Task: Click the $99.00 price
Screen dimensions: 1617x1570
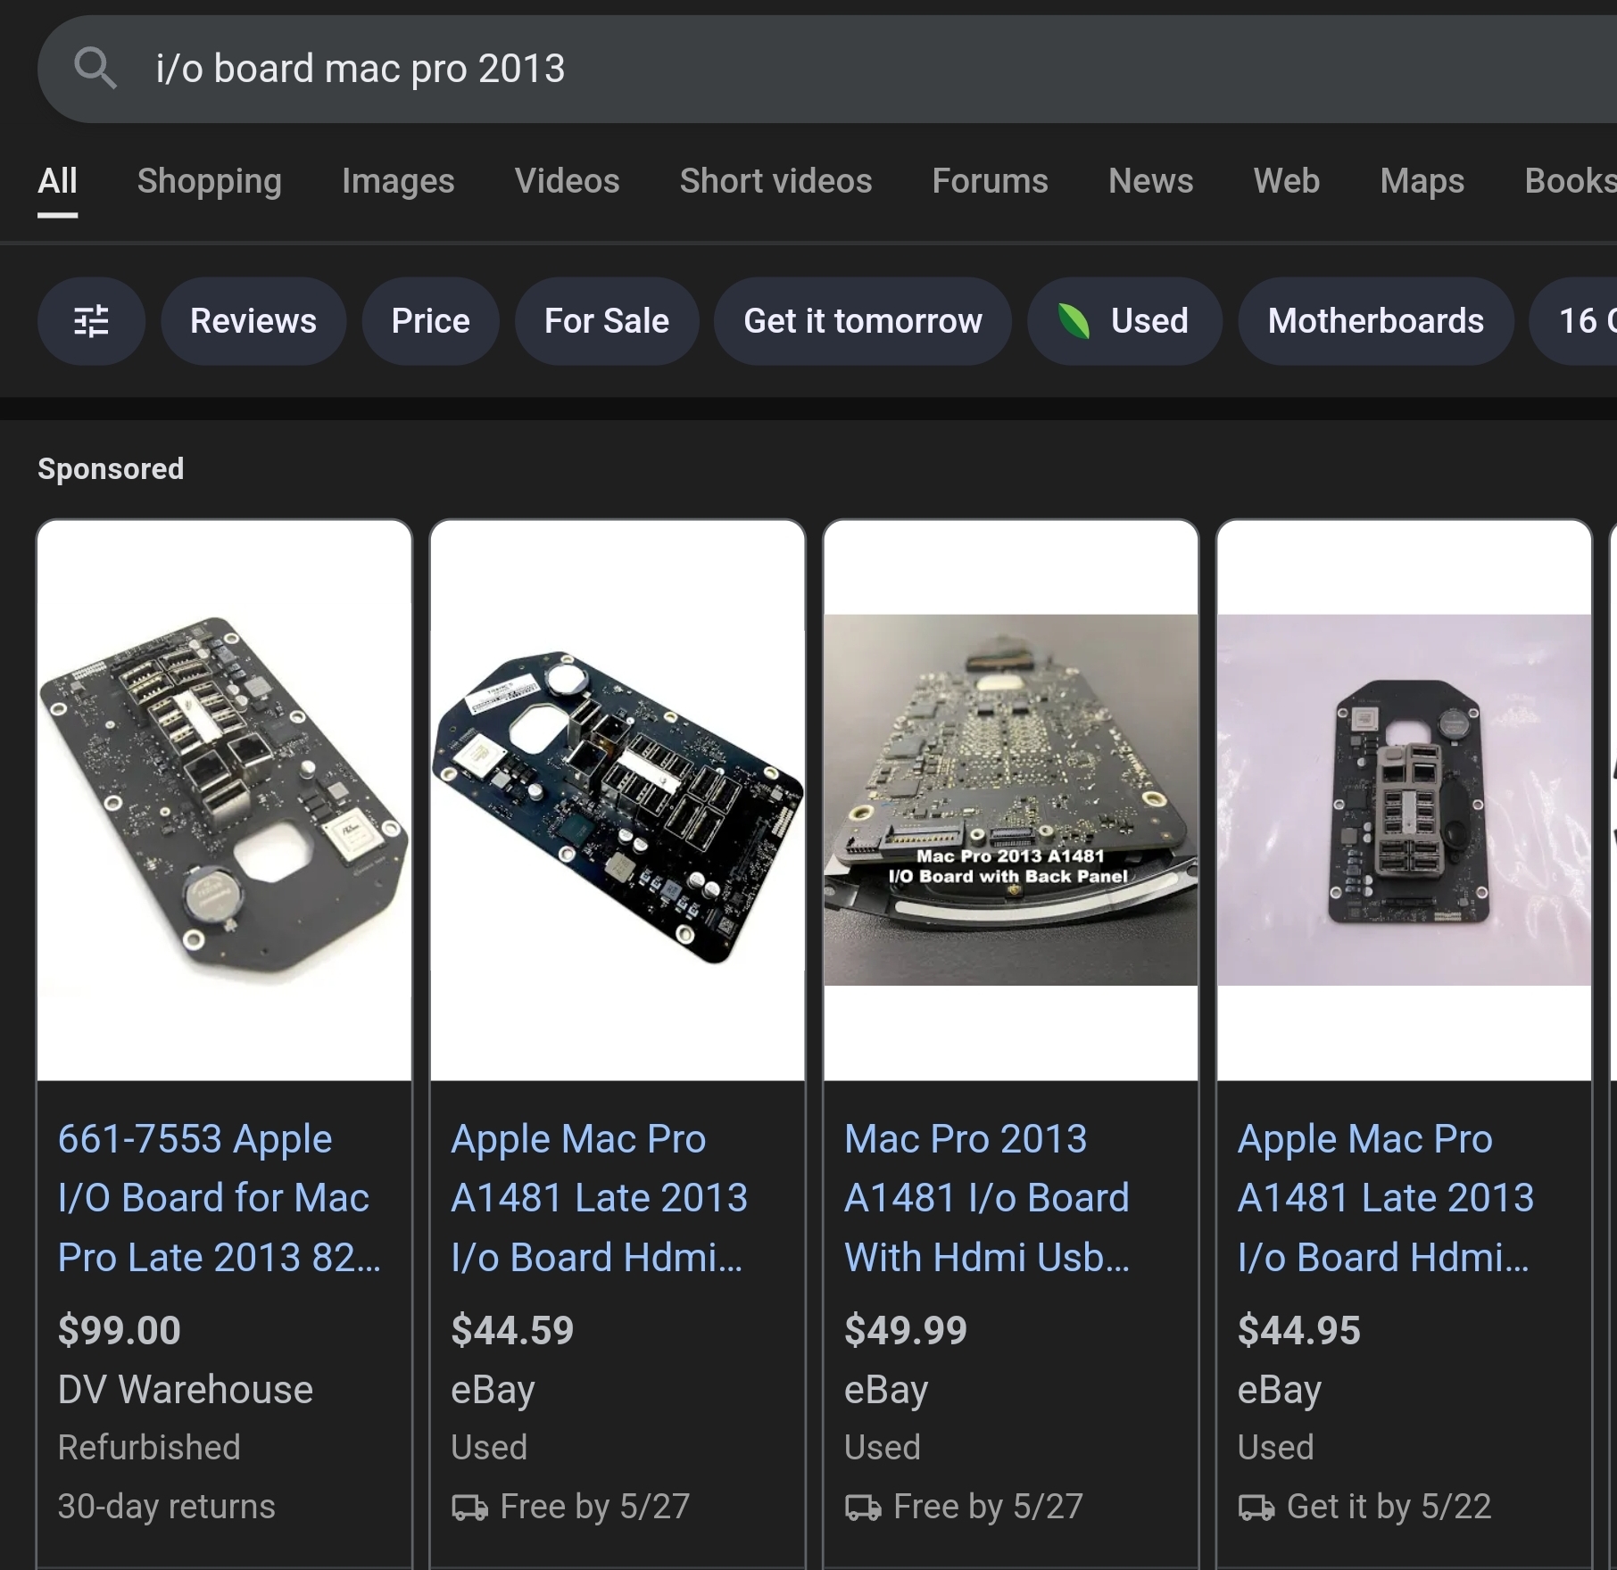Action: pos(120,1330)
